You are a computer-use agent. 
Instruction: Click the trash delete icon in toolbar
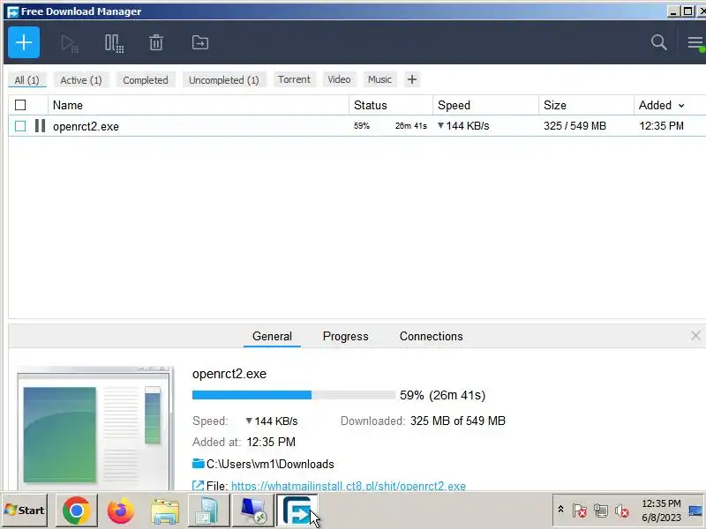(156, 43)
